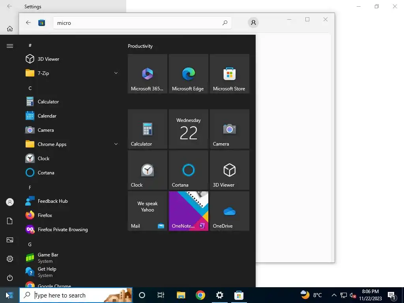Click the Productivity group title
The width and height of the screenshot is (404, 303).
pos(140,46)
